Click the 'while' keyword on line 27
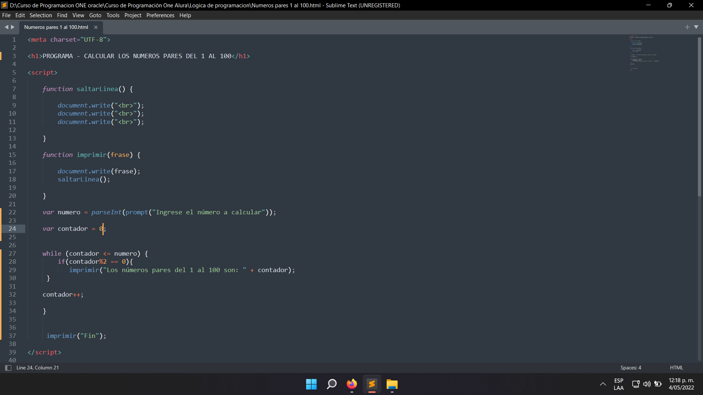Image resolution: width=703 pixels, height=395 pixels. [x=52, y=253]
